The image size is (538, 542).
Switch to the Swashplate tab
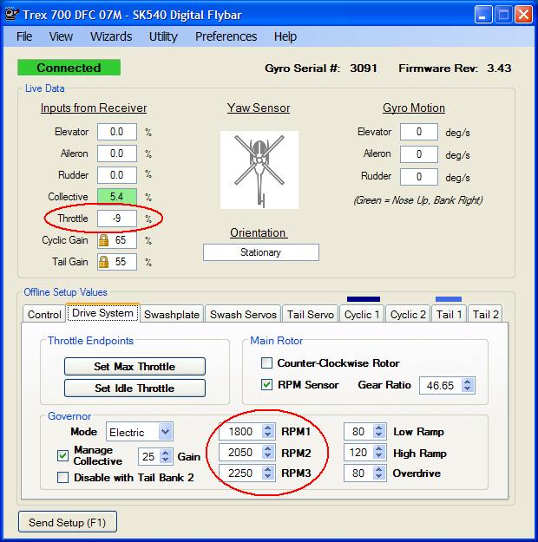172,315
